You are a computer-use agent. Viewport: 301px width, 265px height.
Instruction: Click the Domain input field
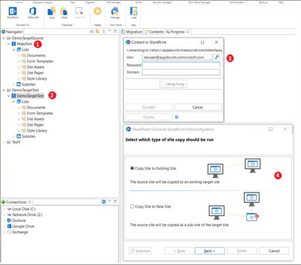181,72
